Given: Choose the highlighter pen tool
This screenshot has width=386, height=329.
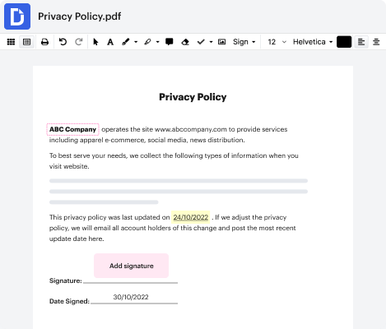Looking at the screenshot, I should tap(147, 42).
